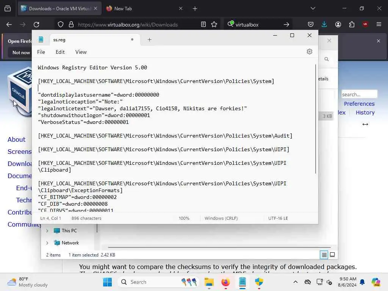Open Firefox downloads panel
This screenshot has width=388, height=291.
point(324,24)
